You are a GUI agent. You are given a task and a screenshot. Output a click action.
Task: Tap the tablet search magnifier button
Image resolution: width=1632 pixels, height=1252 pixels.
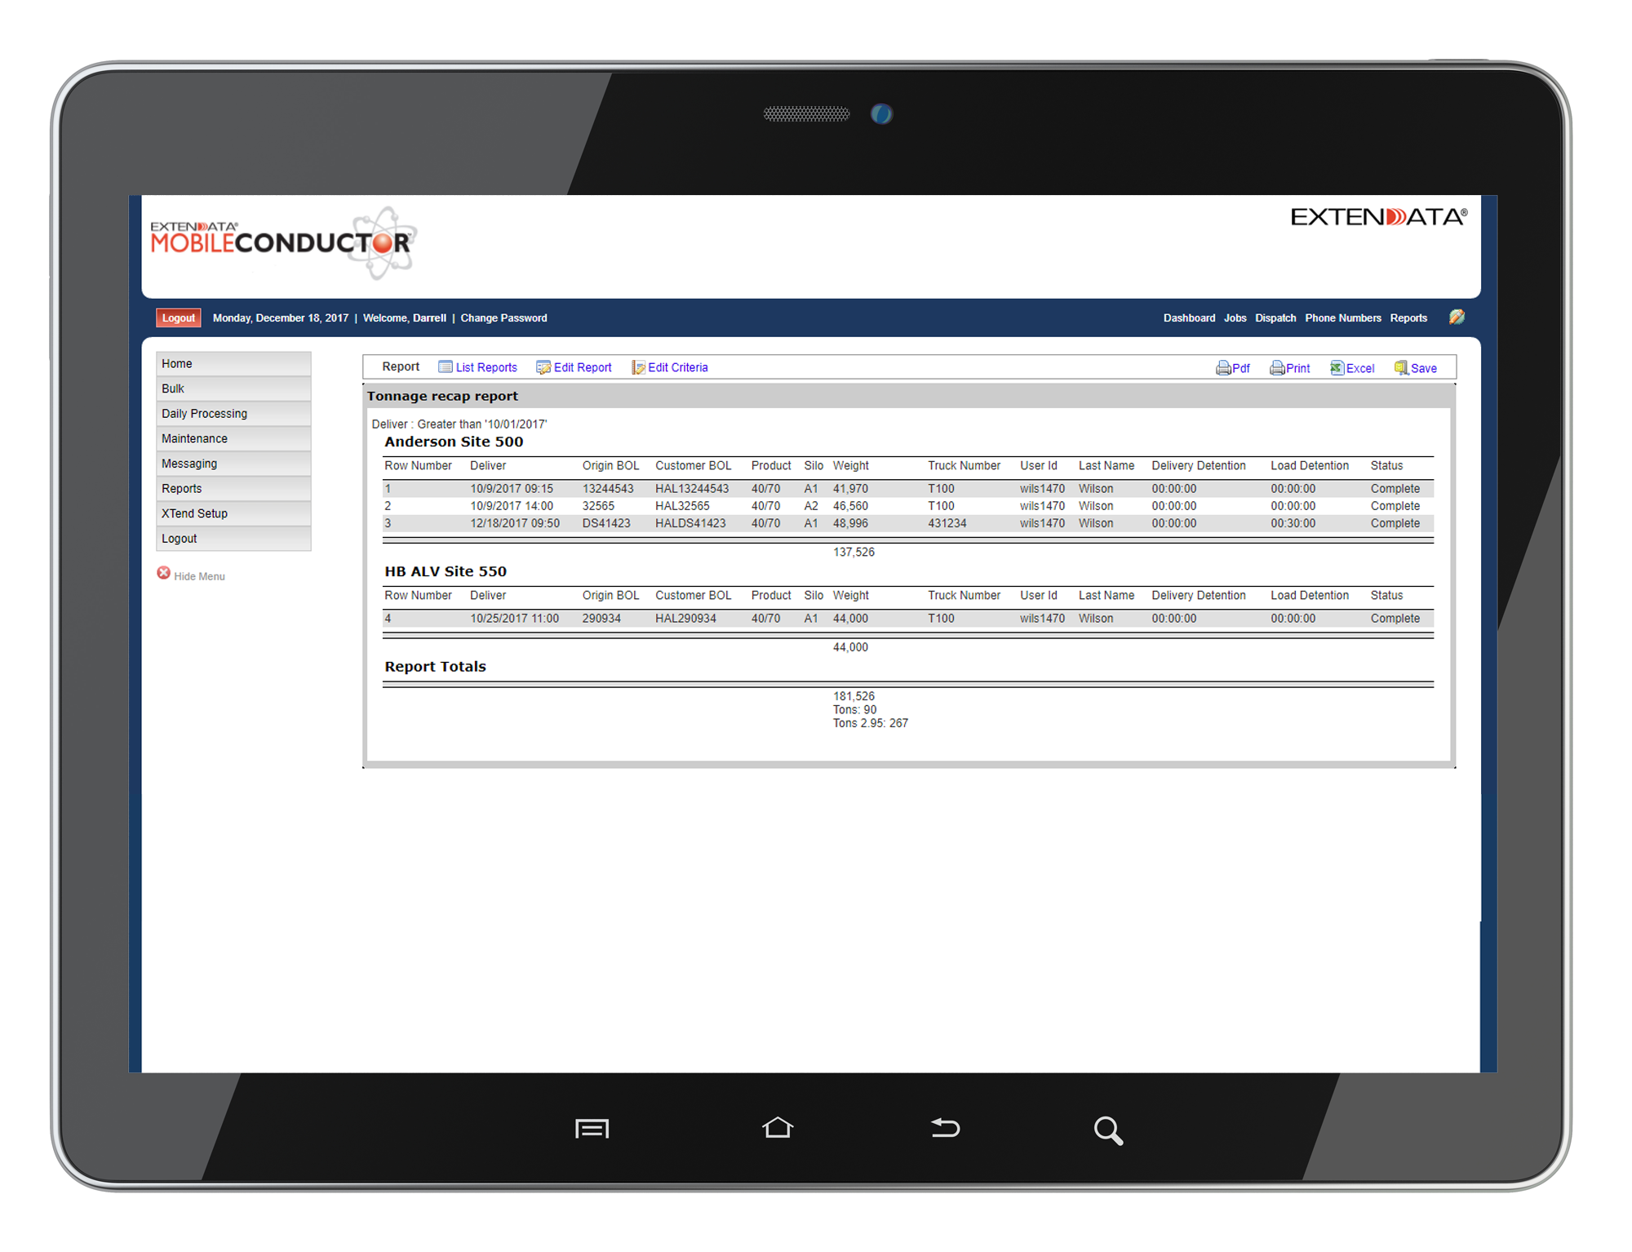(1108, 1130)
